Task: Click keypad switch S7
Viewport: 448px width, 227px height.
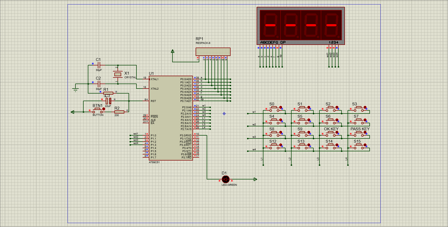Action: pos(359,121)
